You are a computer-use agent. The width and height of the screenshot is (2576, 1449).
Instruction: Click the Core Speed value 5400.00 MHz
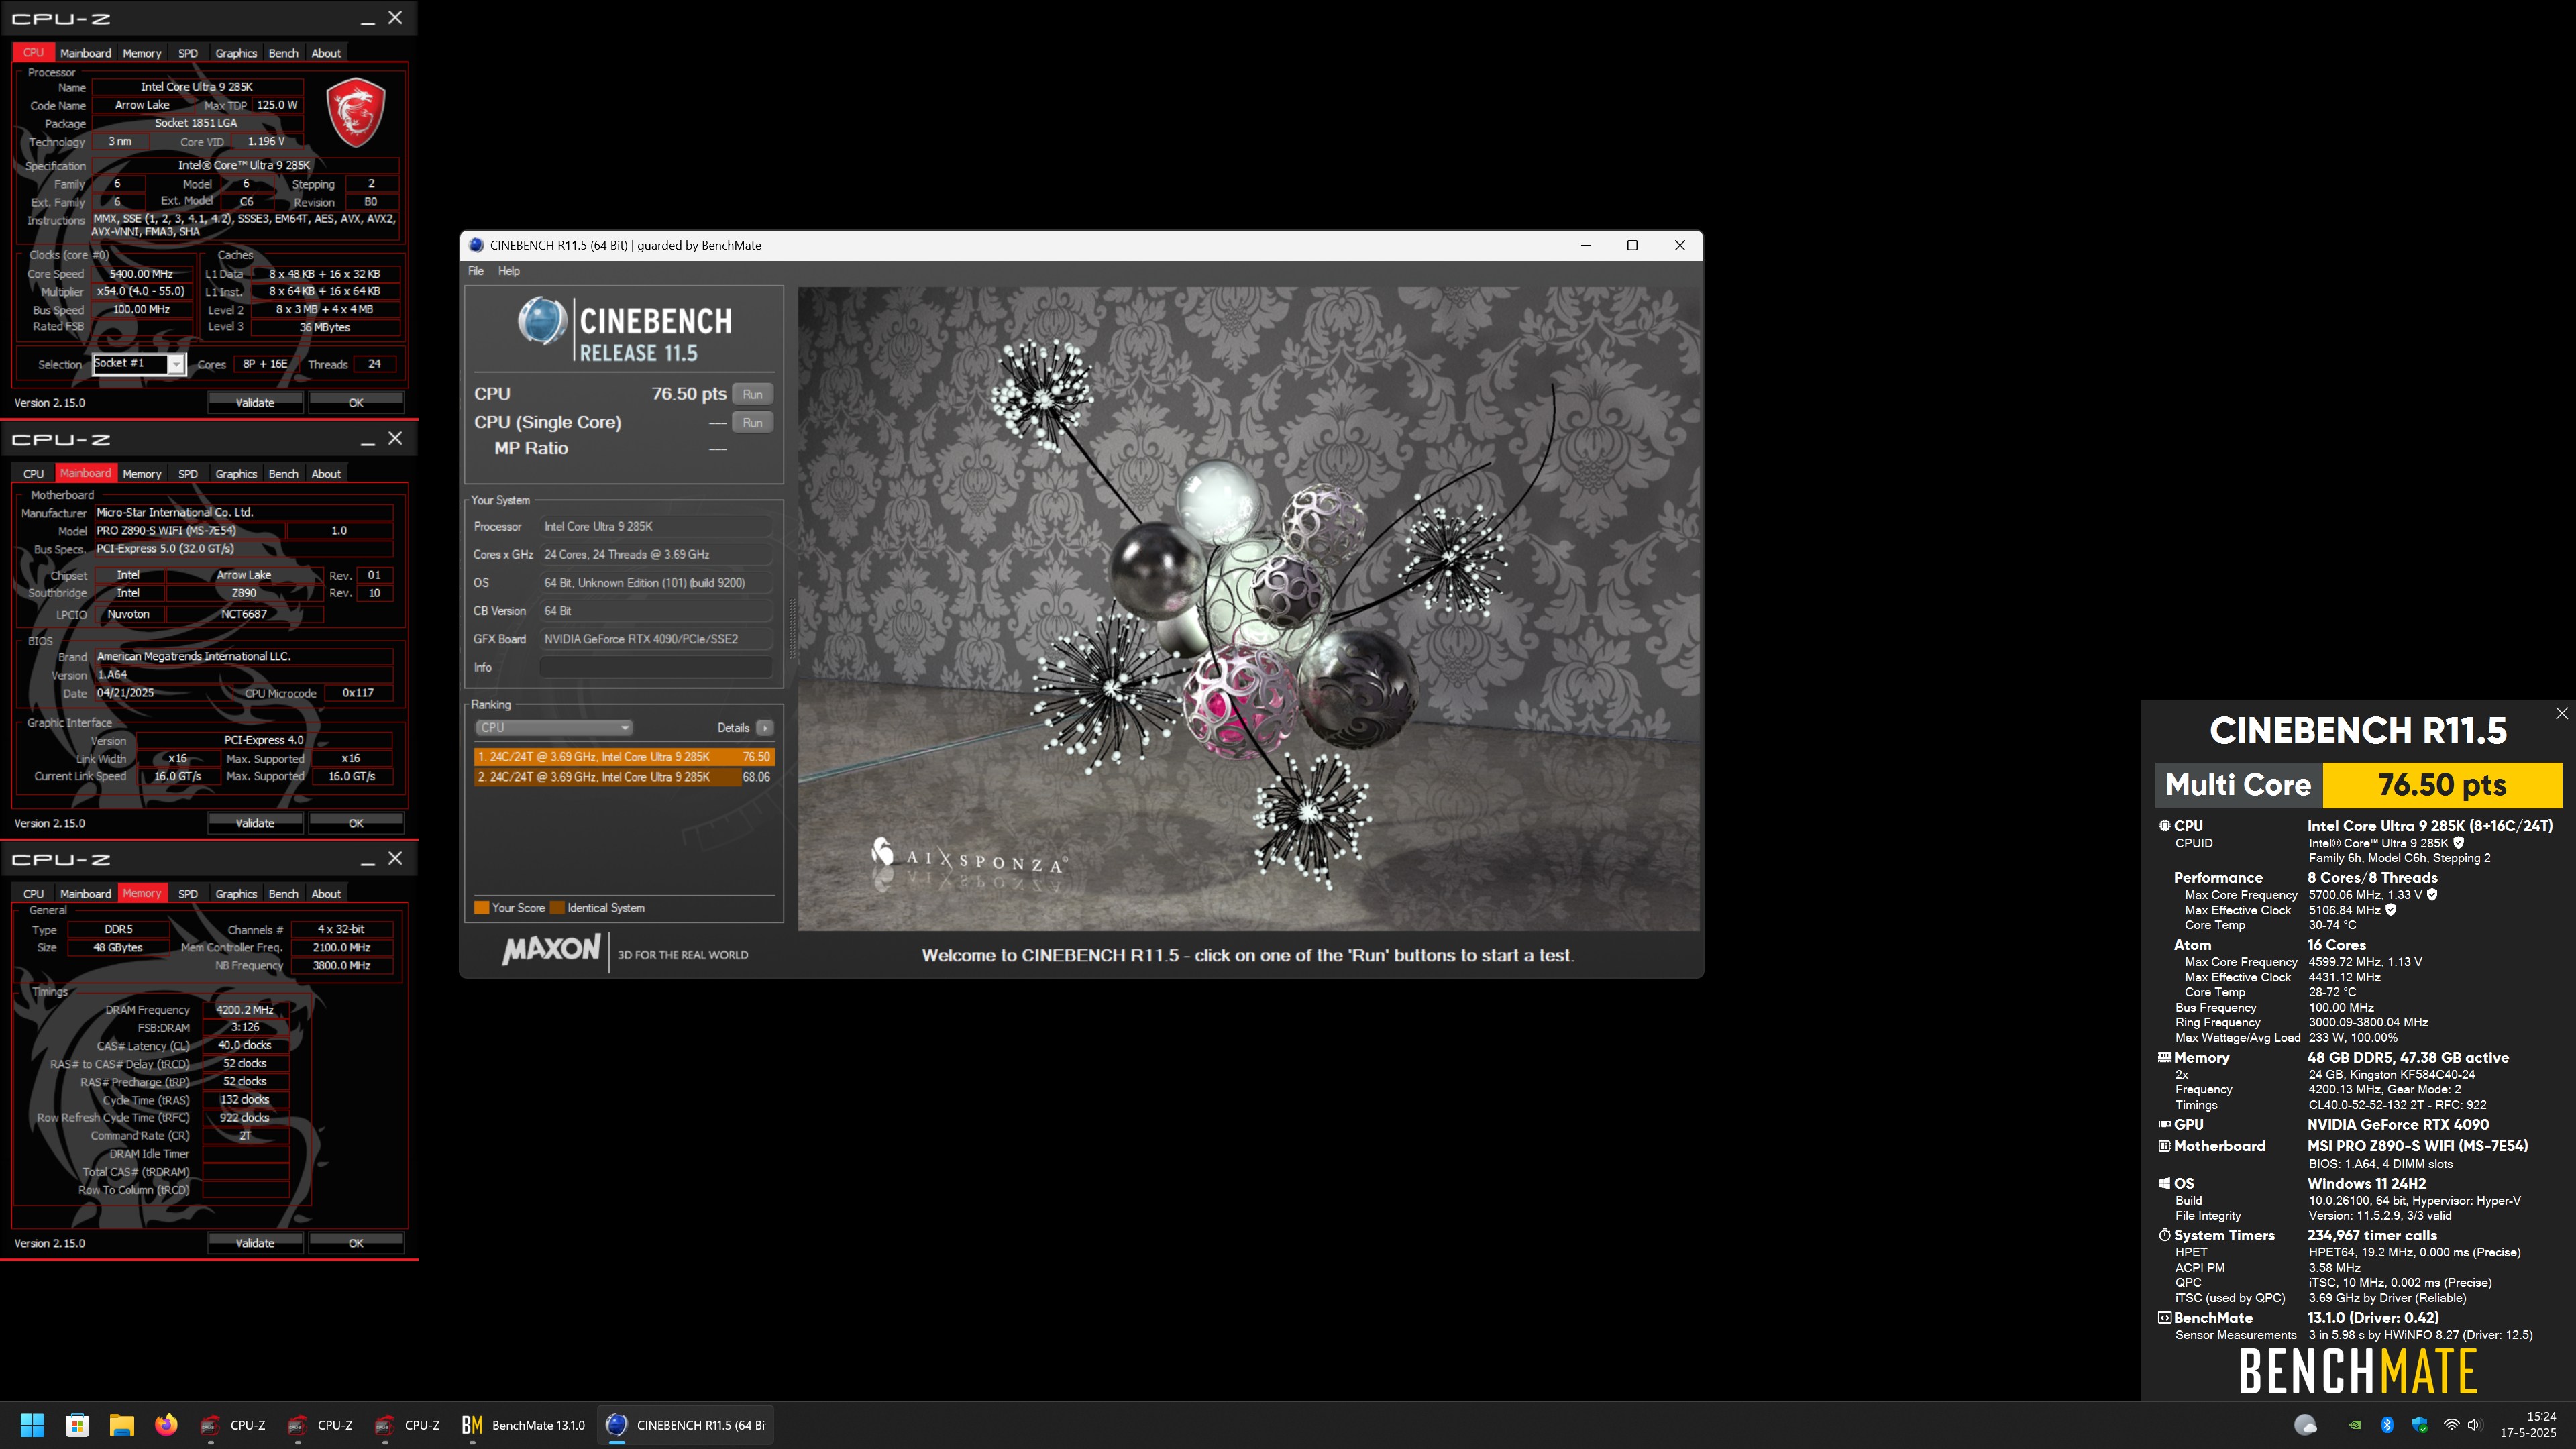click(141, 274)
